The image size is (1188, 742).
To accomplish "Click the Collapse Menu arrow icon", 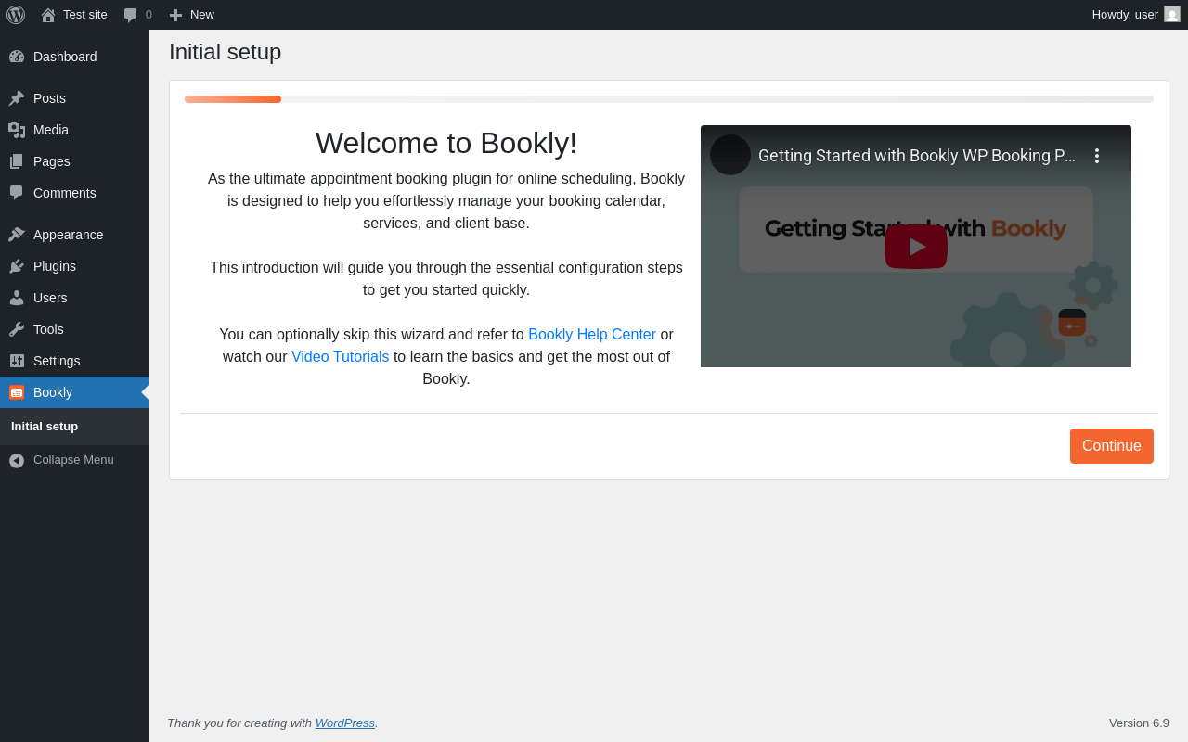I will click(x=17, y=460).
